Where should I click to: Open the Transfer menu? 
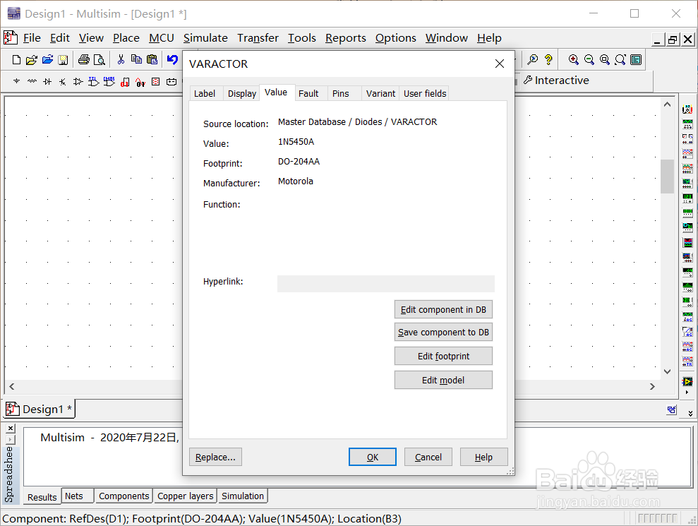258,38
